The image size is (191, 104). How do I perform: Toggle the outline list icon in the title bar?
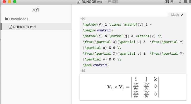185,2
